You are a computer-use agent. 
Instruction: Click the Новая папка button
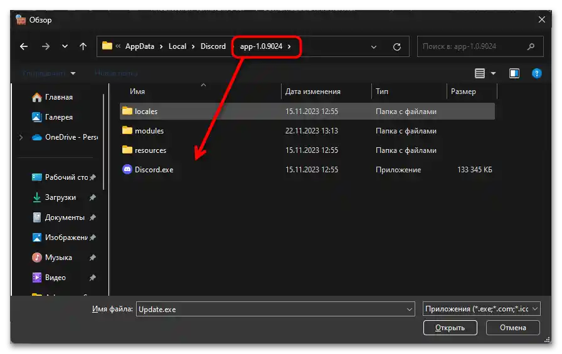(116, 73)
